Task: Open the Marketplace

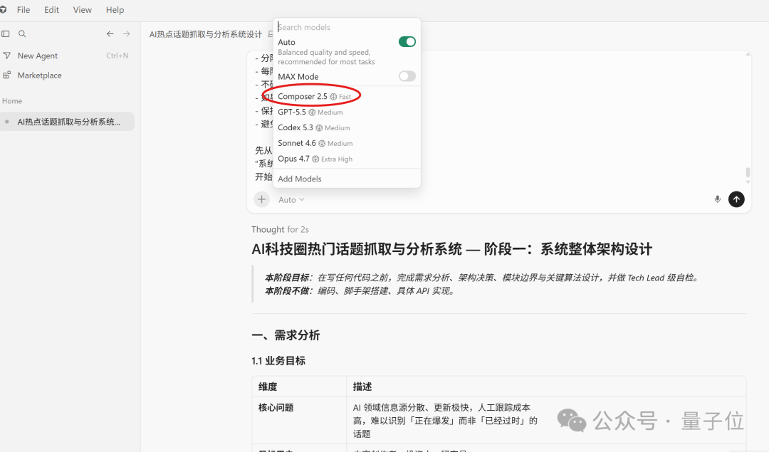Action: pyautogui.click(x=39, y=75)
